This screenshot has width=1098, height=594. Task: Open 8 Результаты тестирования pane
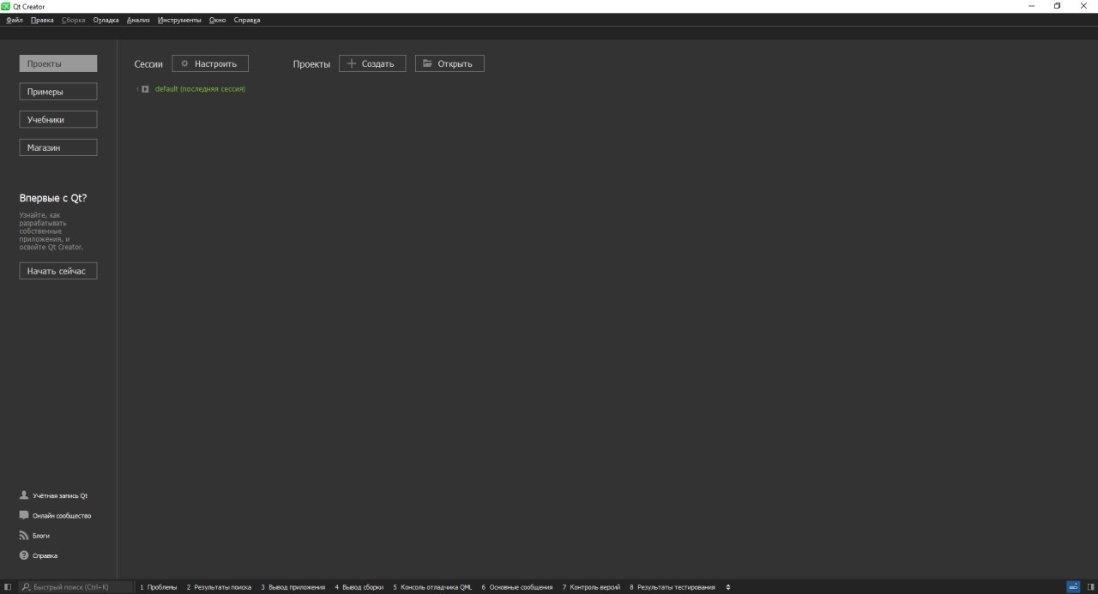pos(673,587)
